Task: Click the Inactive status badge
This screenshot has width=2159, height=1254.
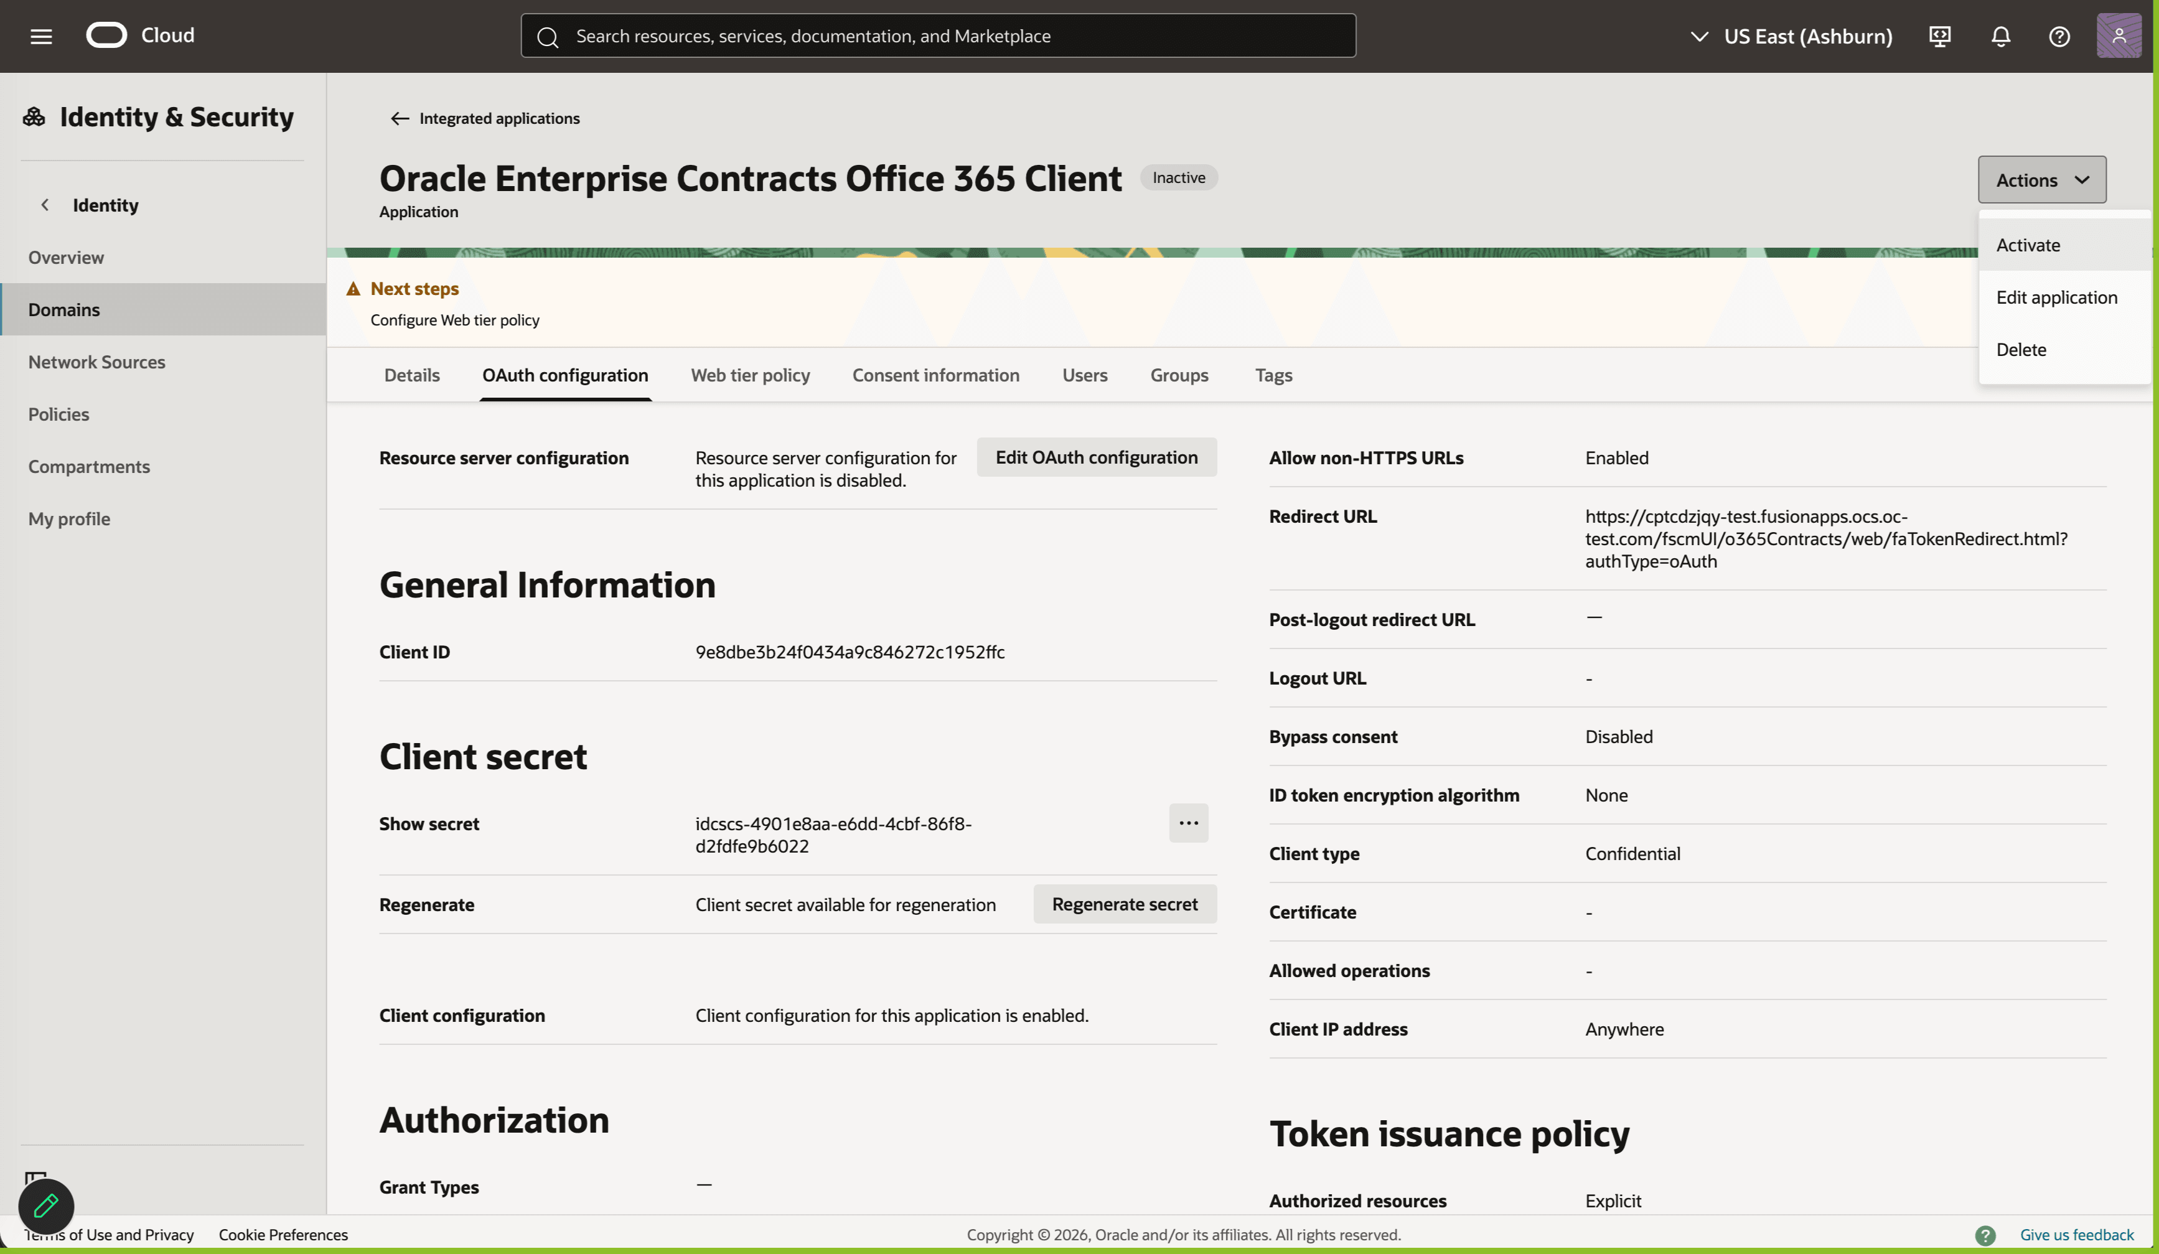Action: [x=1179, y=177]
